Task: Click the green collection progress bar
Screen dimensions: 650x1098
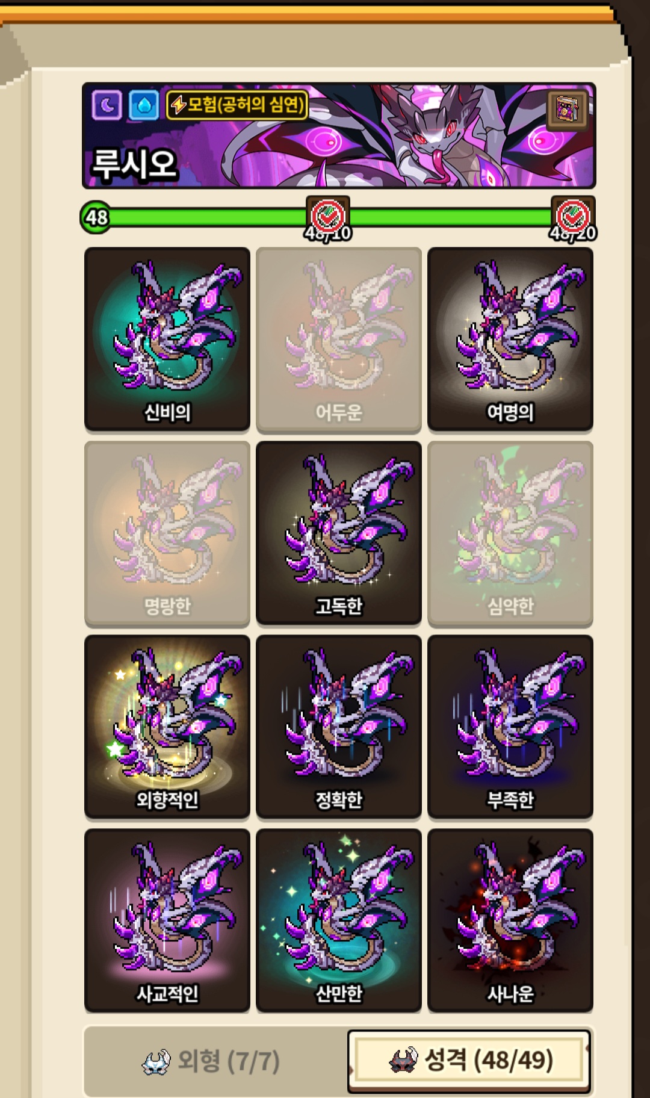Action: (337, 217)
